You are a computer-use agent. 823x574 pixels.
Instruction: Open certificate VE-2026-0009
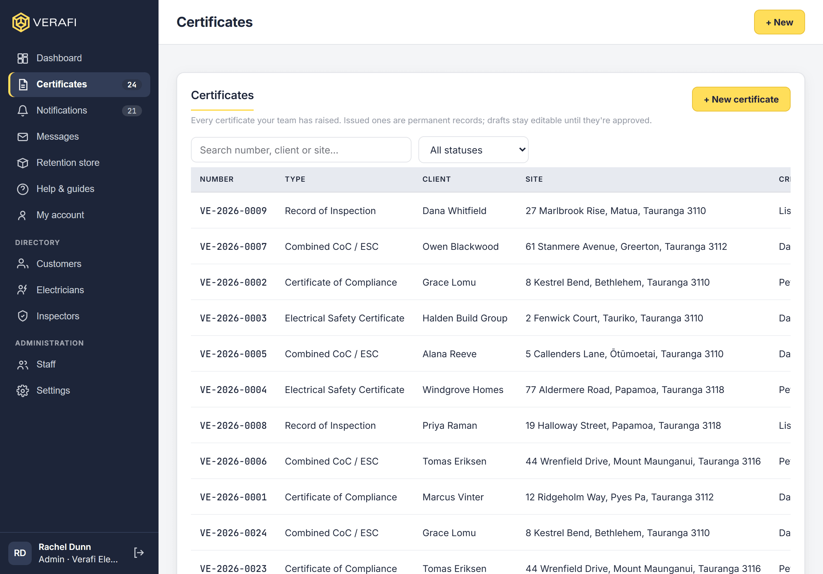pyautogui.click(x=233, y=211)
